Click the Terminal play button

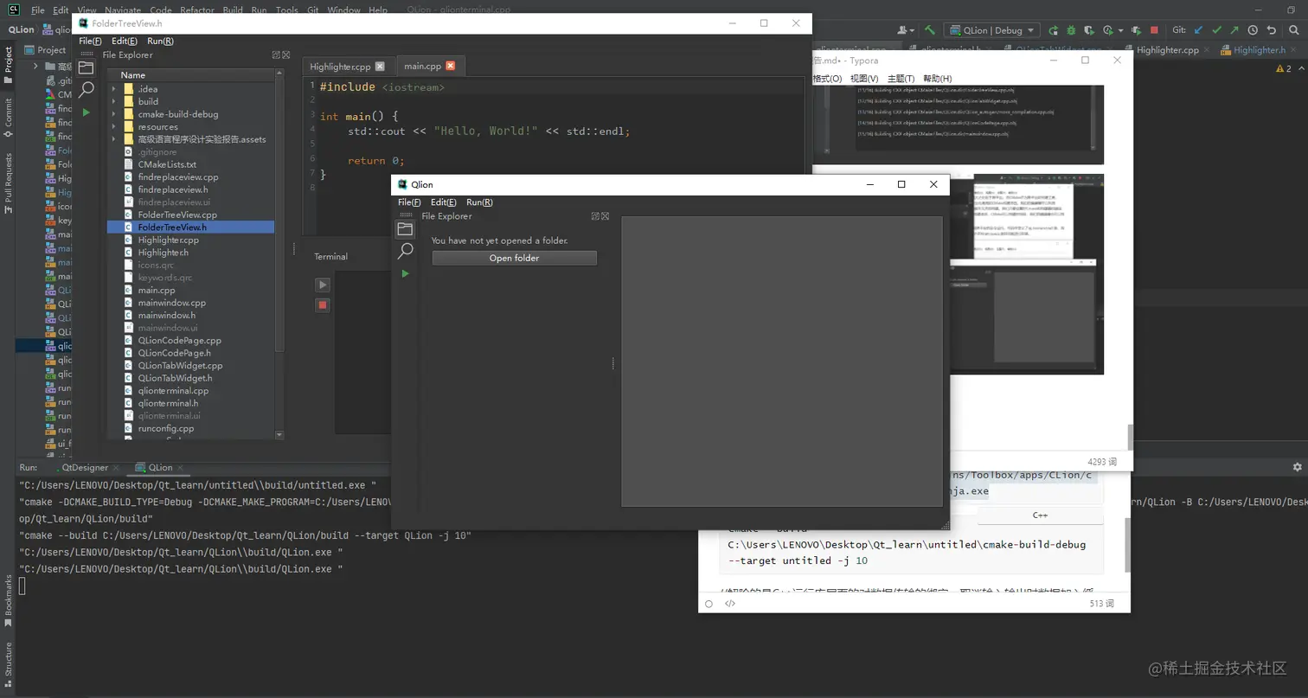click(323, 285)
